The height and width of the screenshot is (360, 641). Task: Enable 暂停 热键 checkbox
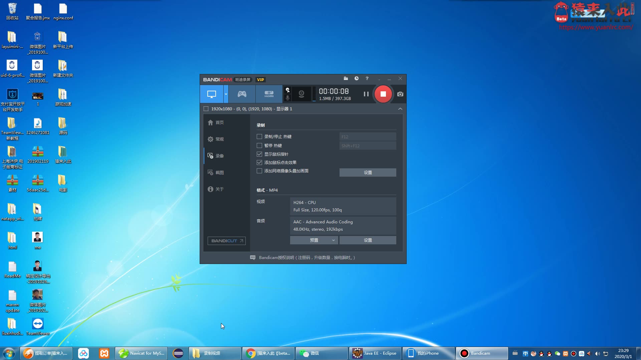[259, 146]
